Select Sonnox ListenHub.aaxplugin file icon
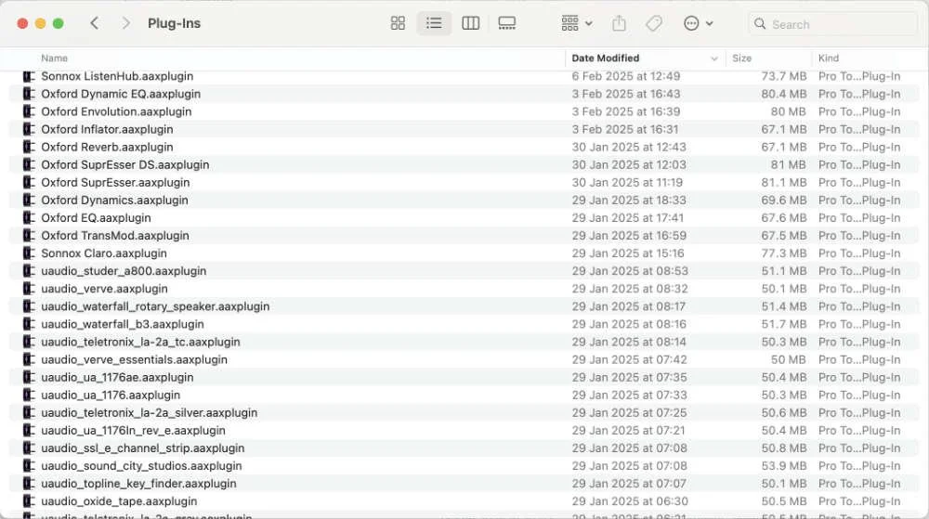This screenshot has width=929, height=519. click(x=29, y=76)
